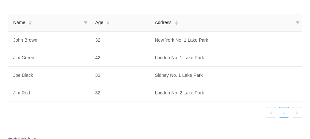
Task: Click the Address column sort arrows
Action: (176, 23)
